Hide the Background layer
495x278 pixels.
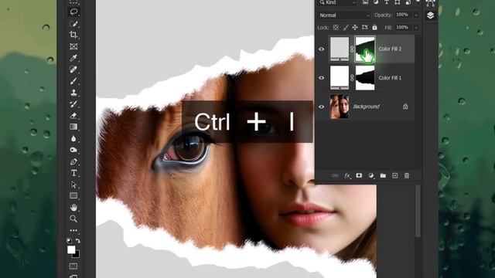point(322,107)
